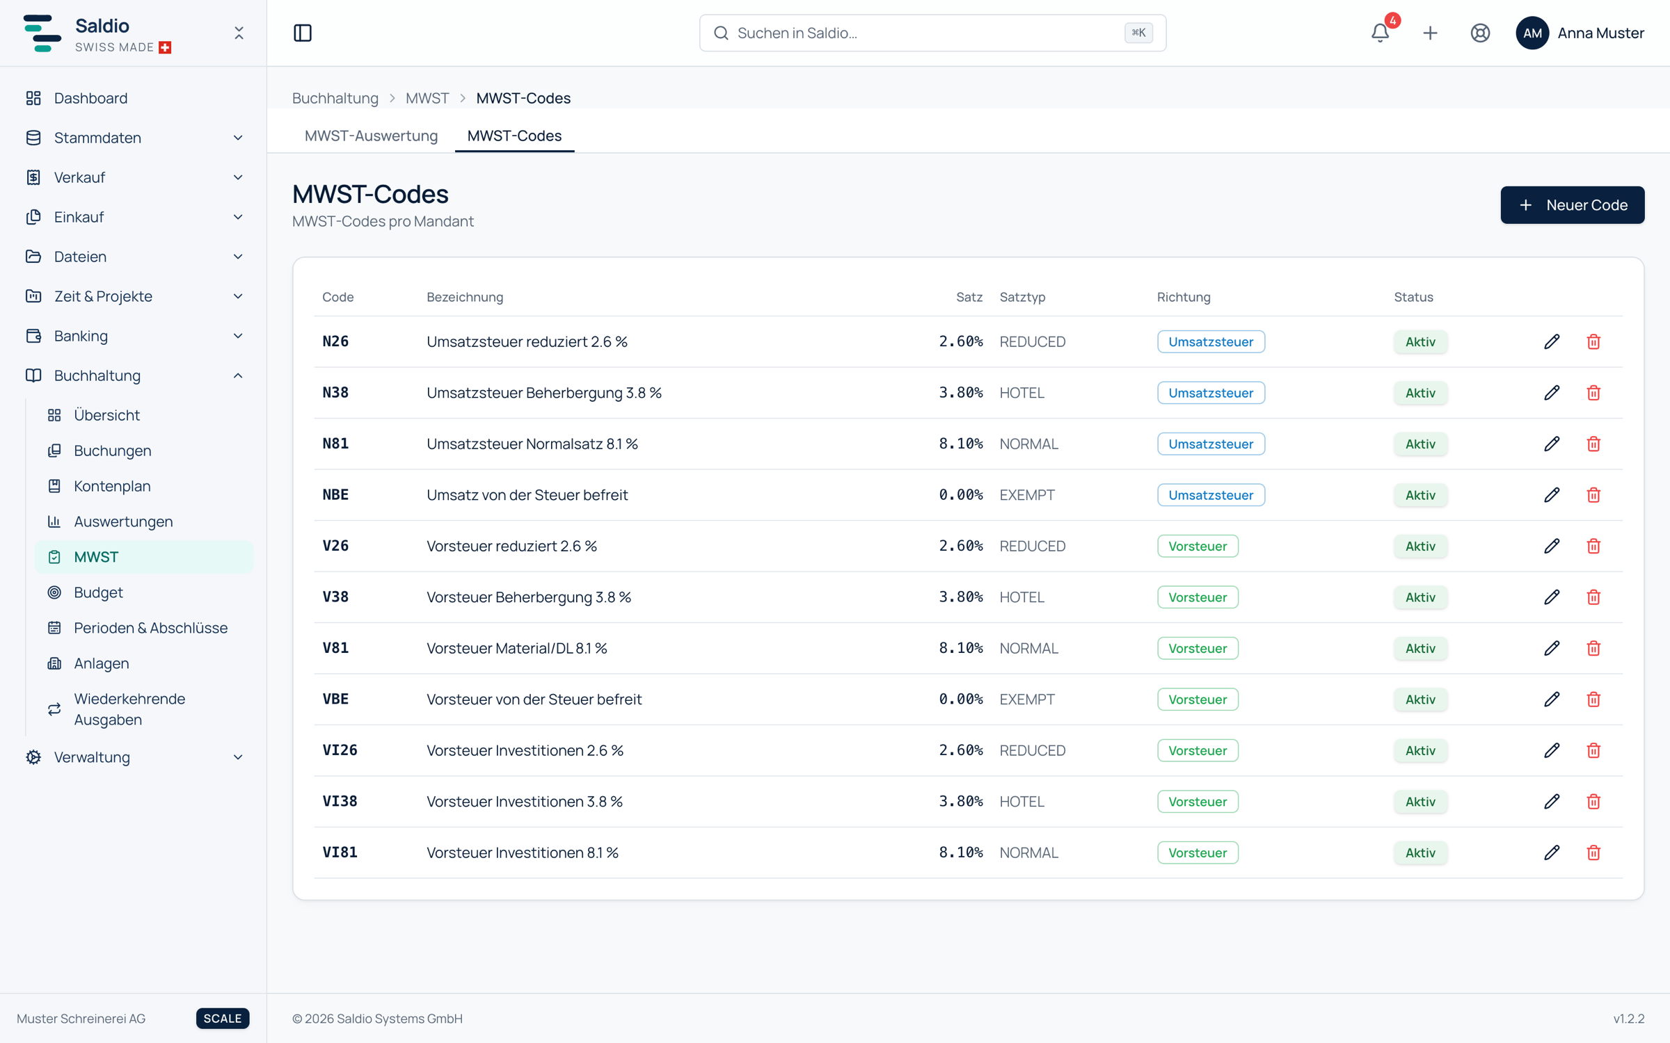
Task: Click the plus quick-add icon in header
Action: tap(1430, 33)
